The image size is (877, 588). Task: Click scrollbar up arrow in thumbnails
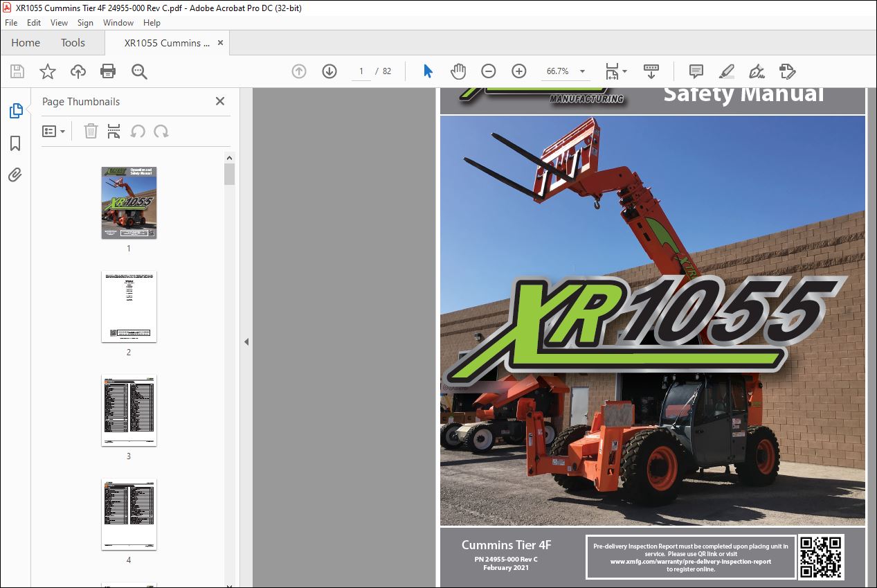230,159
